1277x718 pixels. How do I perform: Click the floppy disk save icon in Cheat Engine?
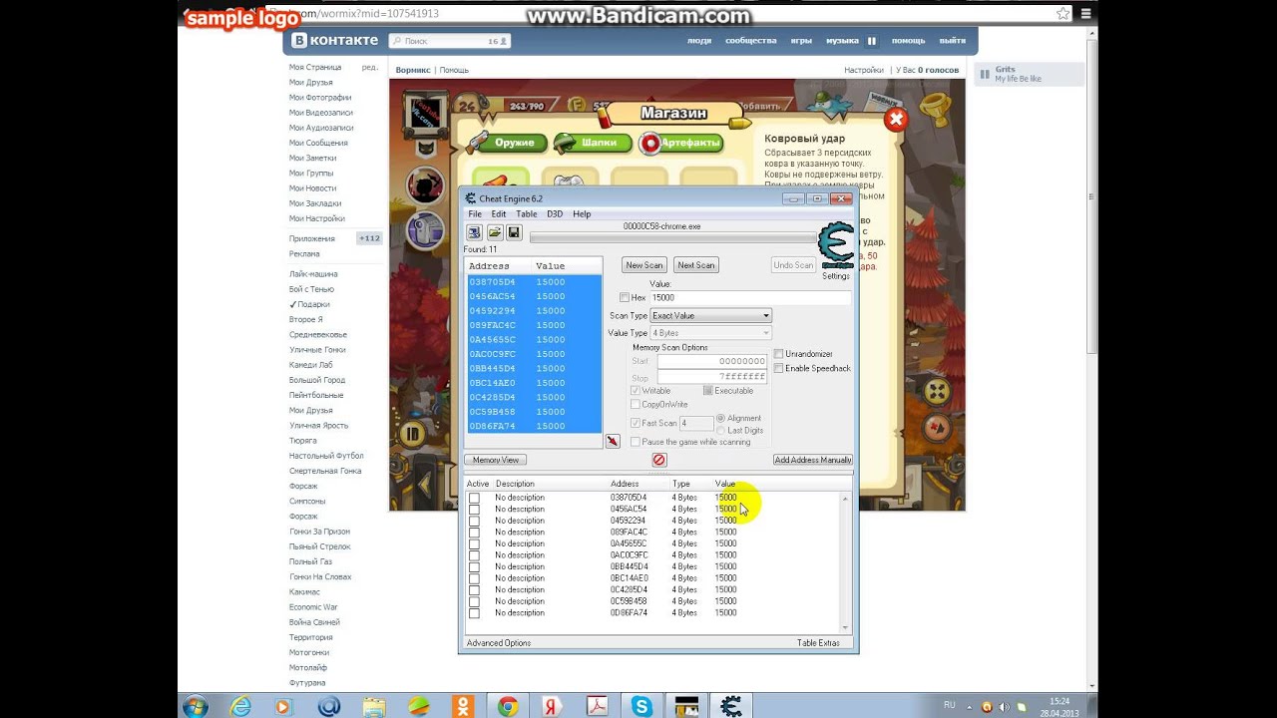514,232
